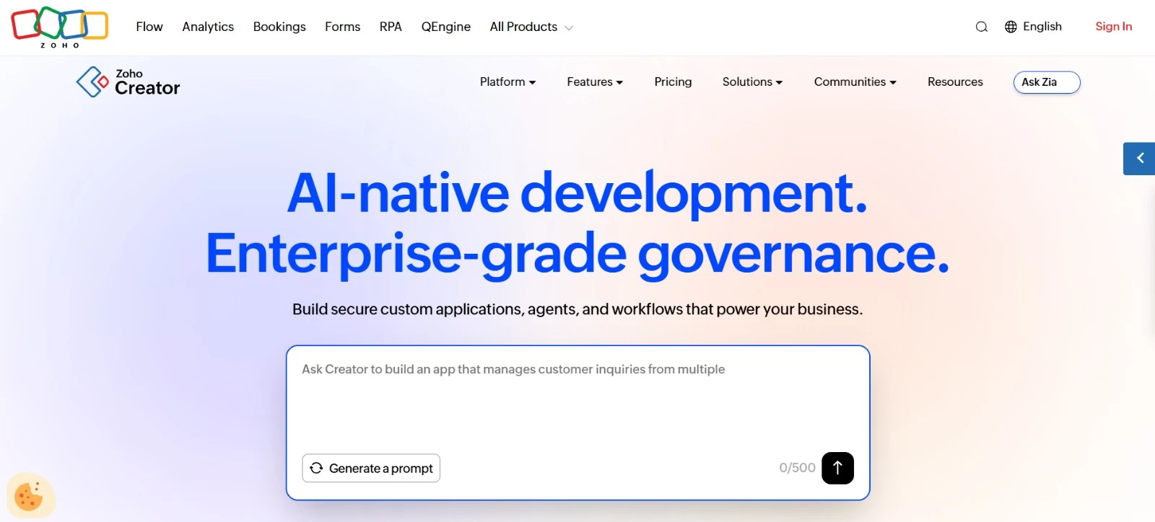The image size is (1155, 522).
Task: Click the Zoho logo icon
Action: [x=60, y=27]
